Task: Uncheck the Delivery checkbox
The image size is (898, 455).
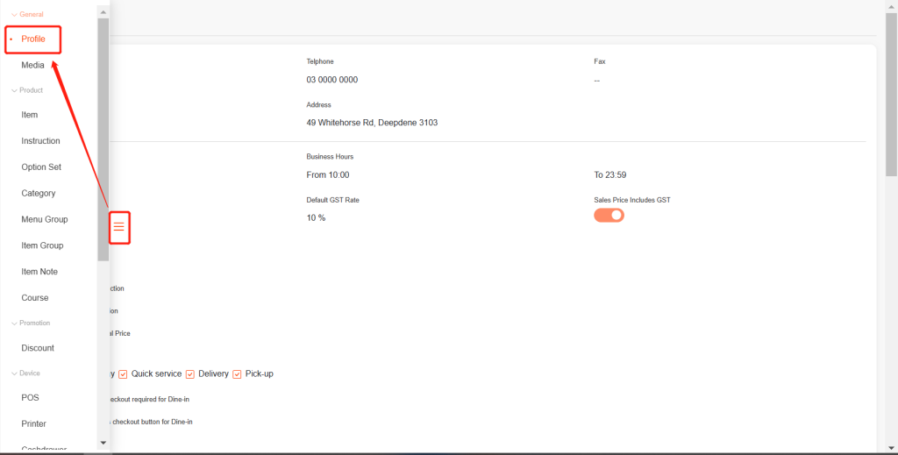Action: 190,374
